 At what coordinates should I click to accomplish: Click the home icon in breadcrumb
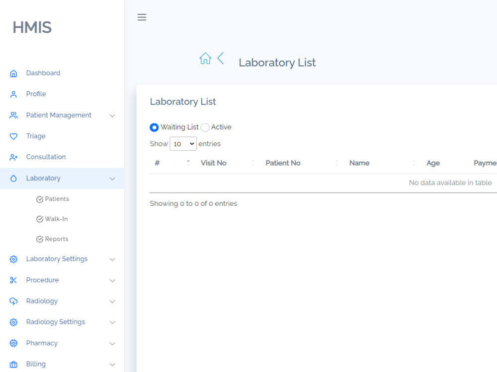click(205, 58)
